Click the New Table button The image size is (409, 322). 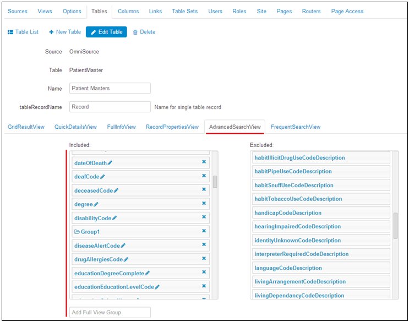point(65,32)
